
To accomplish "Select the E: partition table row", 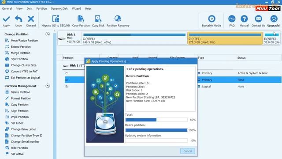I will [173, 87].
